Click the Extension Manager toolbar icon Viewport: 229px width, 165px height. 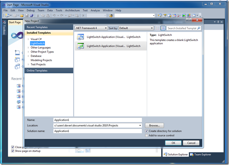[x=189, y=16]
